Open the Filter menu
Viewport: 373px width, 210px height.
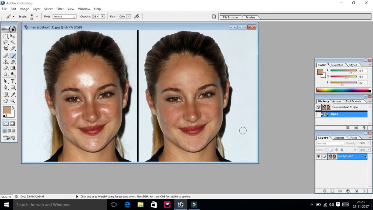(x=60, y=9)
